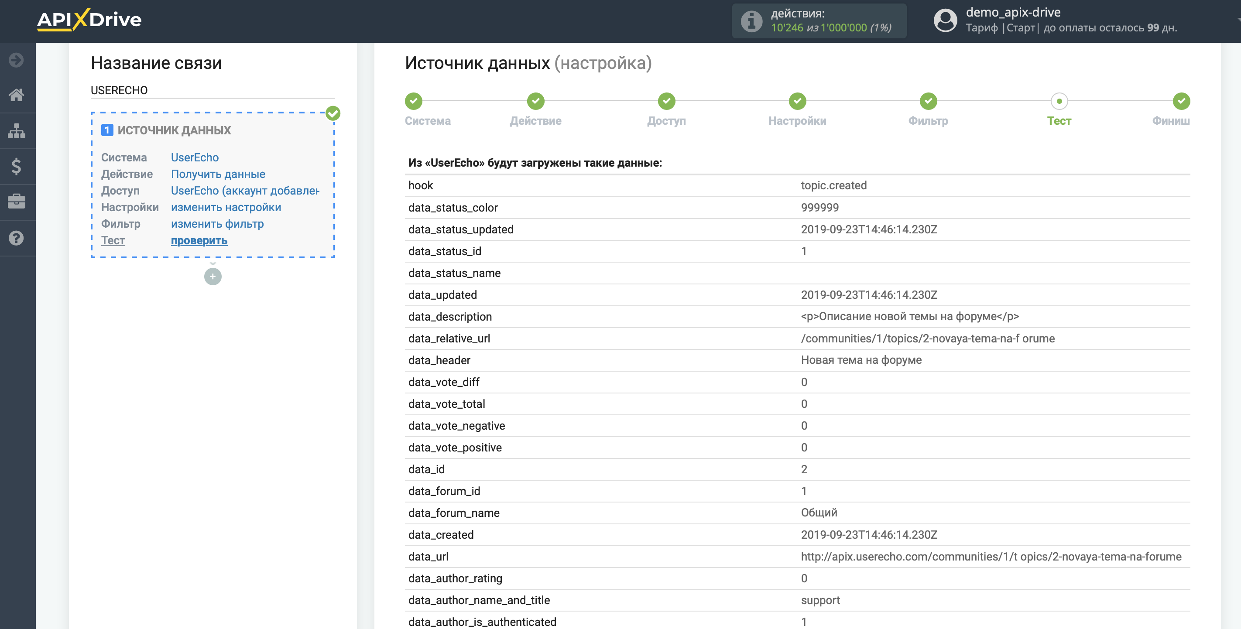This screenshot has width=1241, height=629.
Task: Go to the Доступ step label
Action: [667, 121]
